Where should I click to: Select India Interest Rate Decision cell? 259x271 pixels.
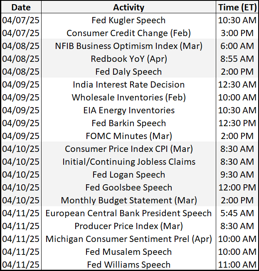pos(128,85)
